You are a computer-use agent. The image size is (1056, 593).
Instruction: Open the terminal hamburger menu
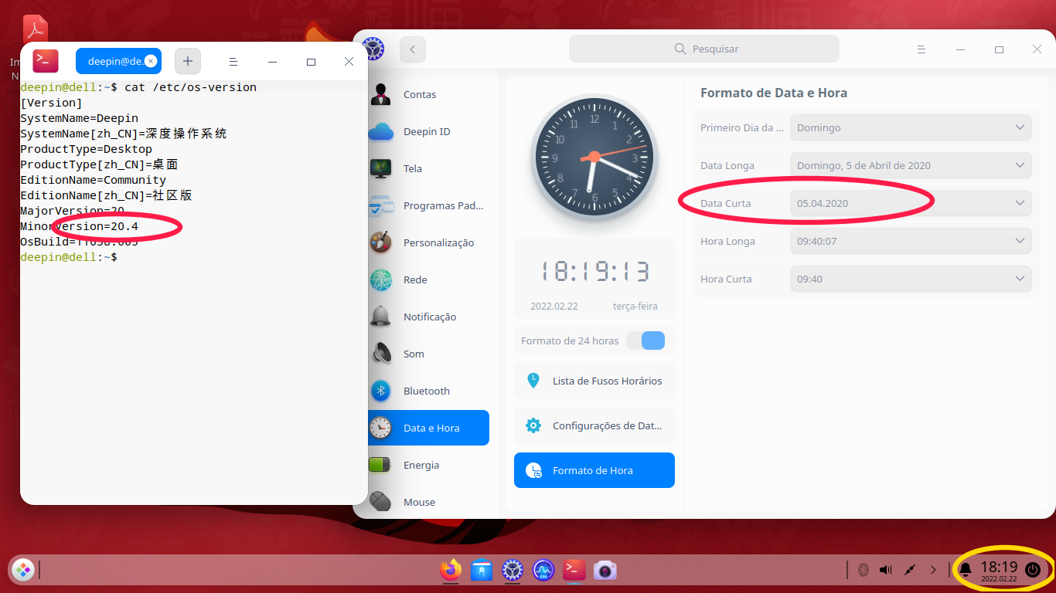click(x=233, y=62)
